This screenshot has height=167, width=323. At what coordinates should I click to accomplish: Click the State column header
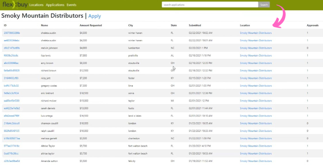(x=174, y=25)
